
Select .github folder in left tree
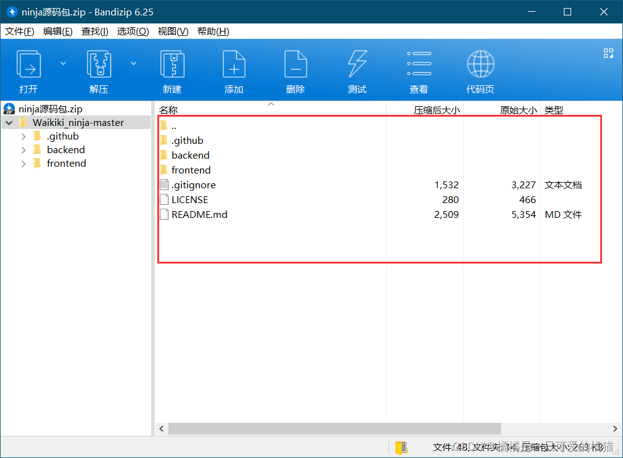(x=63, y=136)
